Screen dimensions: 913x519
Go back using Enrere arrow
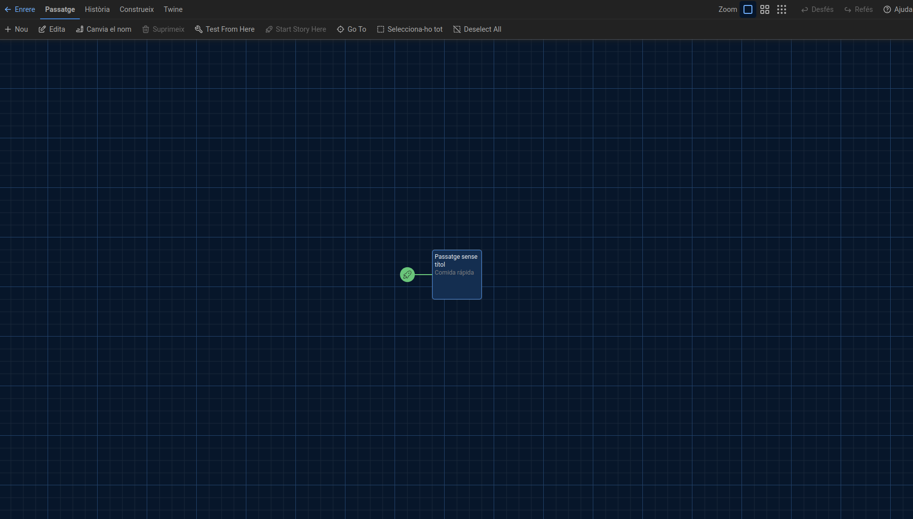(20, 9)
